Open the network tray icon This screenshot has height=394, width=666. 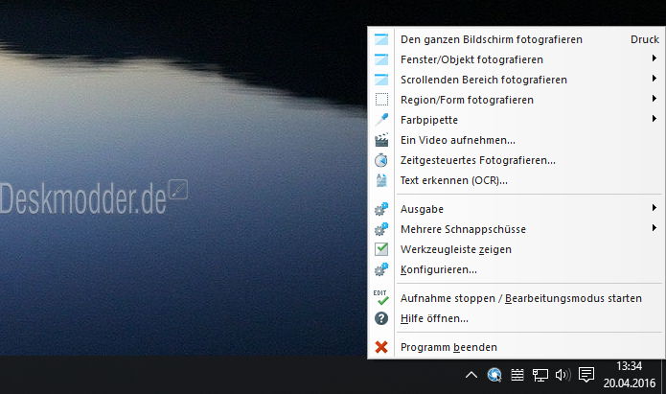point(540,375)
